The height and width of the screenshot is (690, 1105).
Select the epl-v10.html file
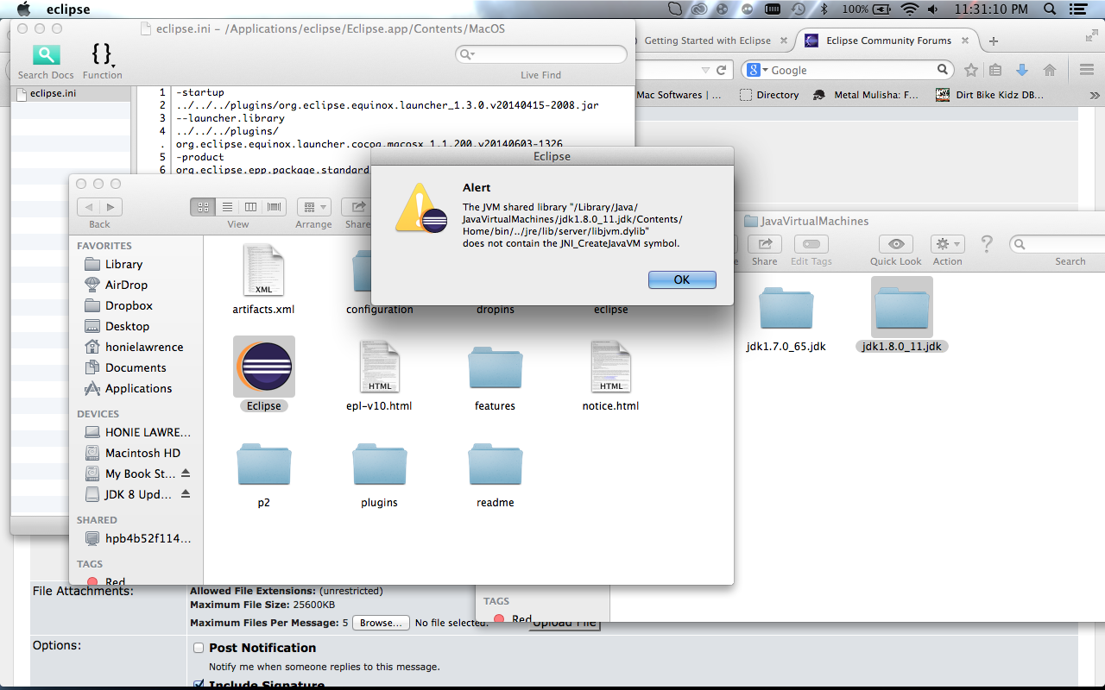point(380,367)
